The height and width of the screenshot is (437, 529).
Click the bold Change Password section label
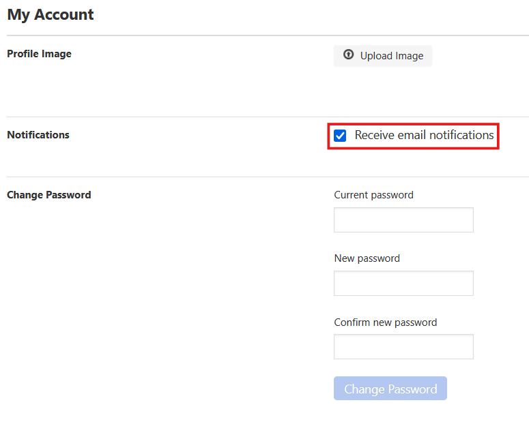pos(48,195)
